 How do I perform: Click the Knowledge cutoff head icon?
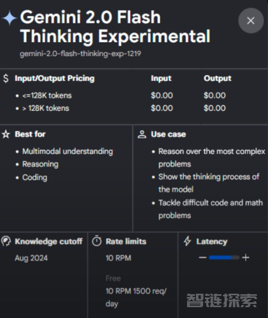pyautogui.click(x=6, y=241)
